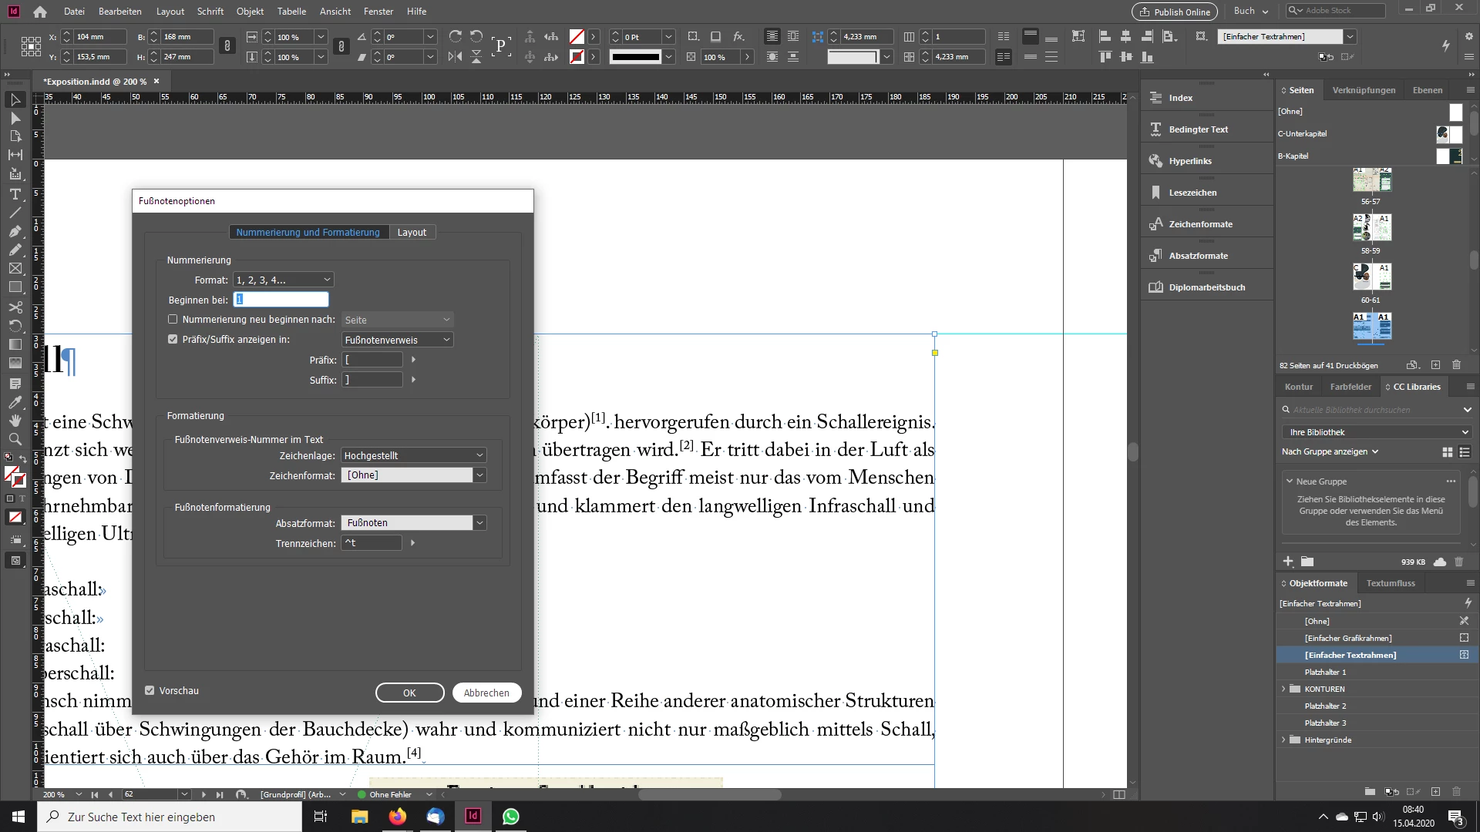Open the Zeichenlage Hochgestellt dropdown
This screenshot has height=832, width=1480.
point(413,455)
